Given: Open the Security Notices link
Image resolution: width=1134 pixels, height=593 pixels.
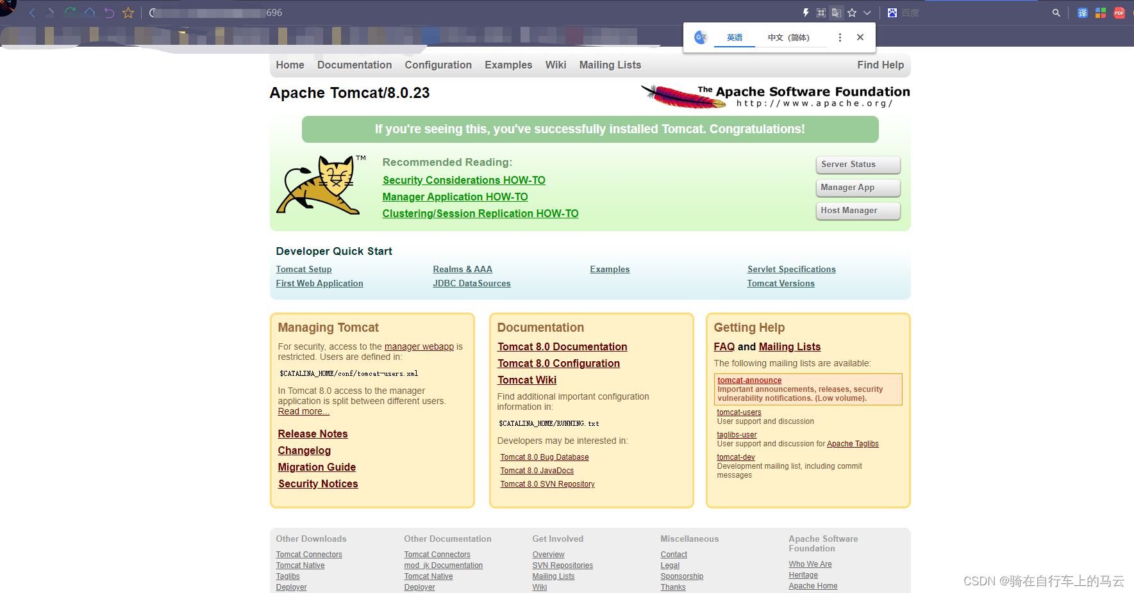Looking at the screenshot, I should (x=318, y=484).
